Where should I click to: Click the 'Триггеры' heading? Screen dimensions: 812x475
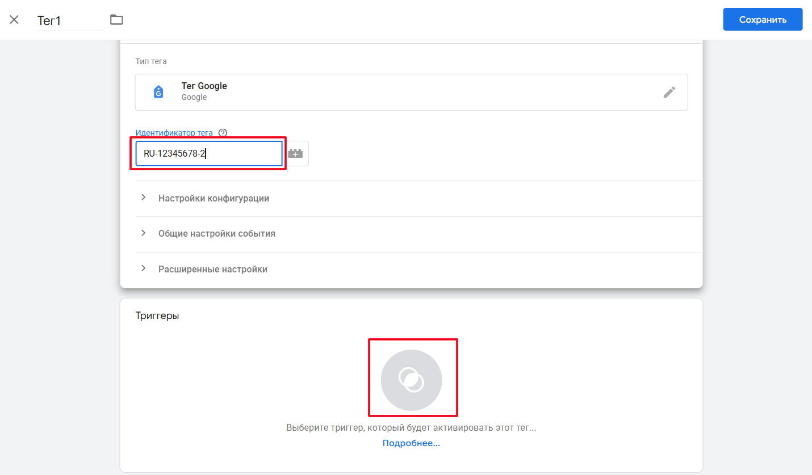157,316
